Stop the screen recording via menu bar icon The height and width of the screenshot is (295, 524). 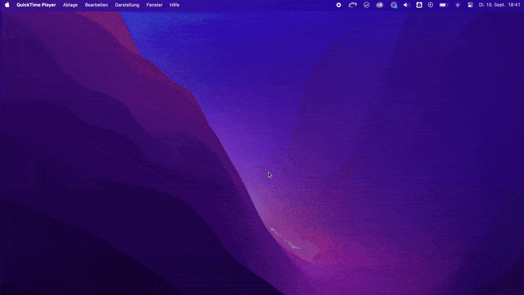tap(339, 5)
